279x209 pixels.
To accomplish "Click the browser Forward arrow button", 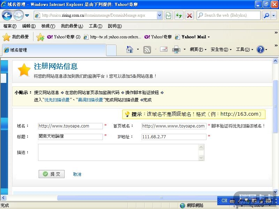I will coord(18,15).
